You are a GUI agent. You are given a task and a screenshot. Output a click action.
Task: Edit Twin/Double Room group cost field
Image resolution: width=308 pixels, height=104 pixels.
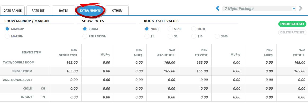coord(65,62)
